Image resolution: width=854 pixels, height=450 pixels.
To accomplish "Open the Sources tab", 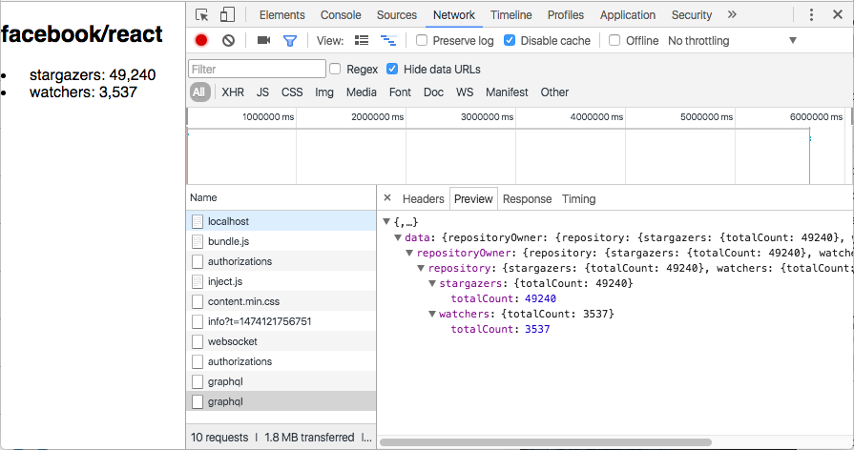I will tap(397, 15).
